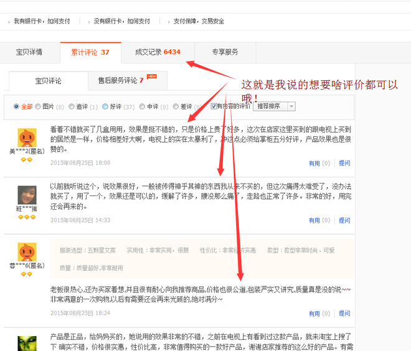Open the 推荐排序 sort dropdown
Screen dimensions: 411x351
[x=273, y=107]
